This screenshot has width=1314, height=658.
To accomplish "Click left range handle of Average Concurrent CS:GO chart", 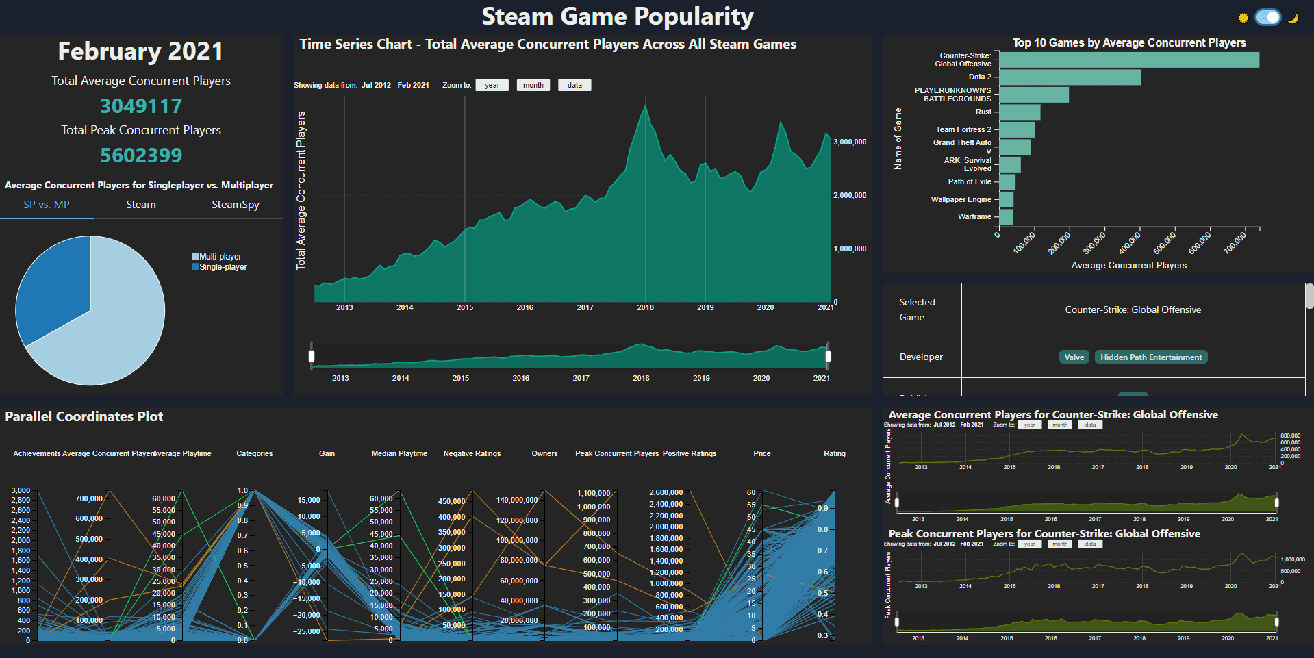I will pos(897,503).
